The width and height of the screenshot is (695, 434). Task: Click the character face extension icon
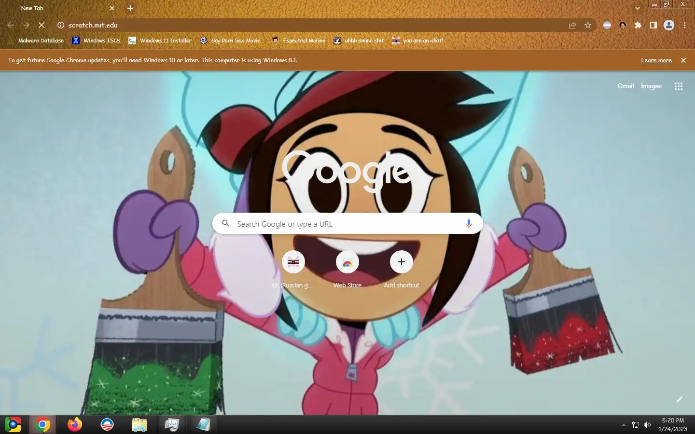[623, 25]
